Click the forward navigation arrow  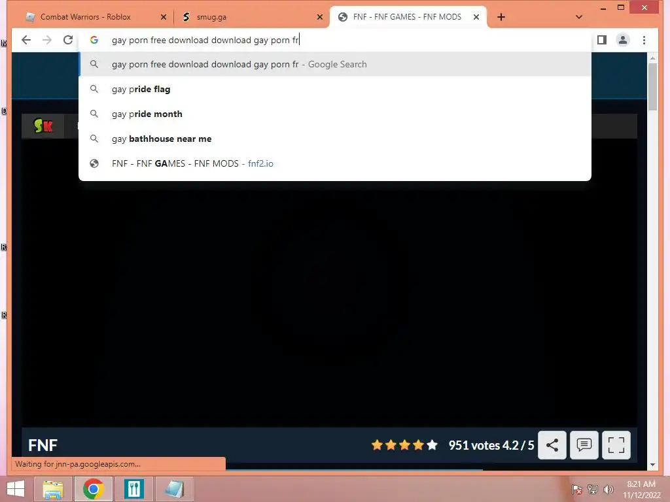coord(47,40)
